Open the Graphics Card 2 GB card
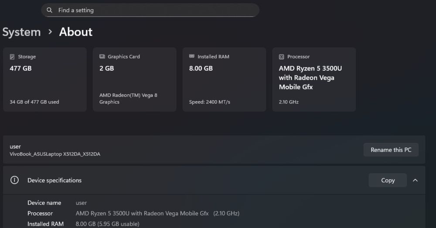This screenshot has height=228, width=436. coord(135,79)
